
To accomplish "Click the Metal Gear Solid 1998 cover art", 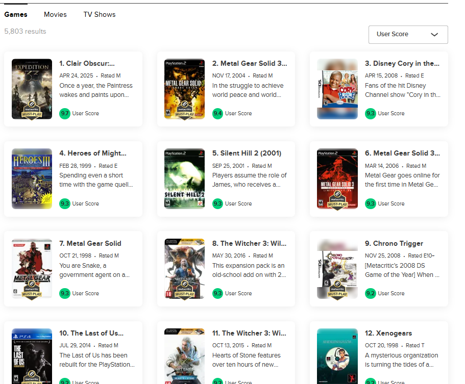I will pos(32,269).
